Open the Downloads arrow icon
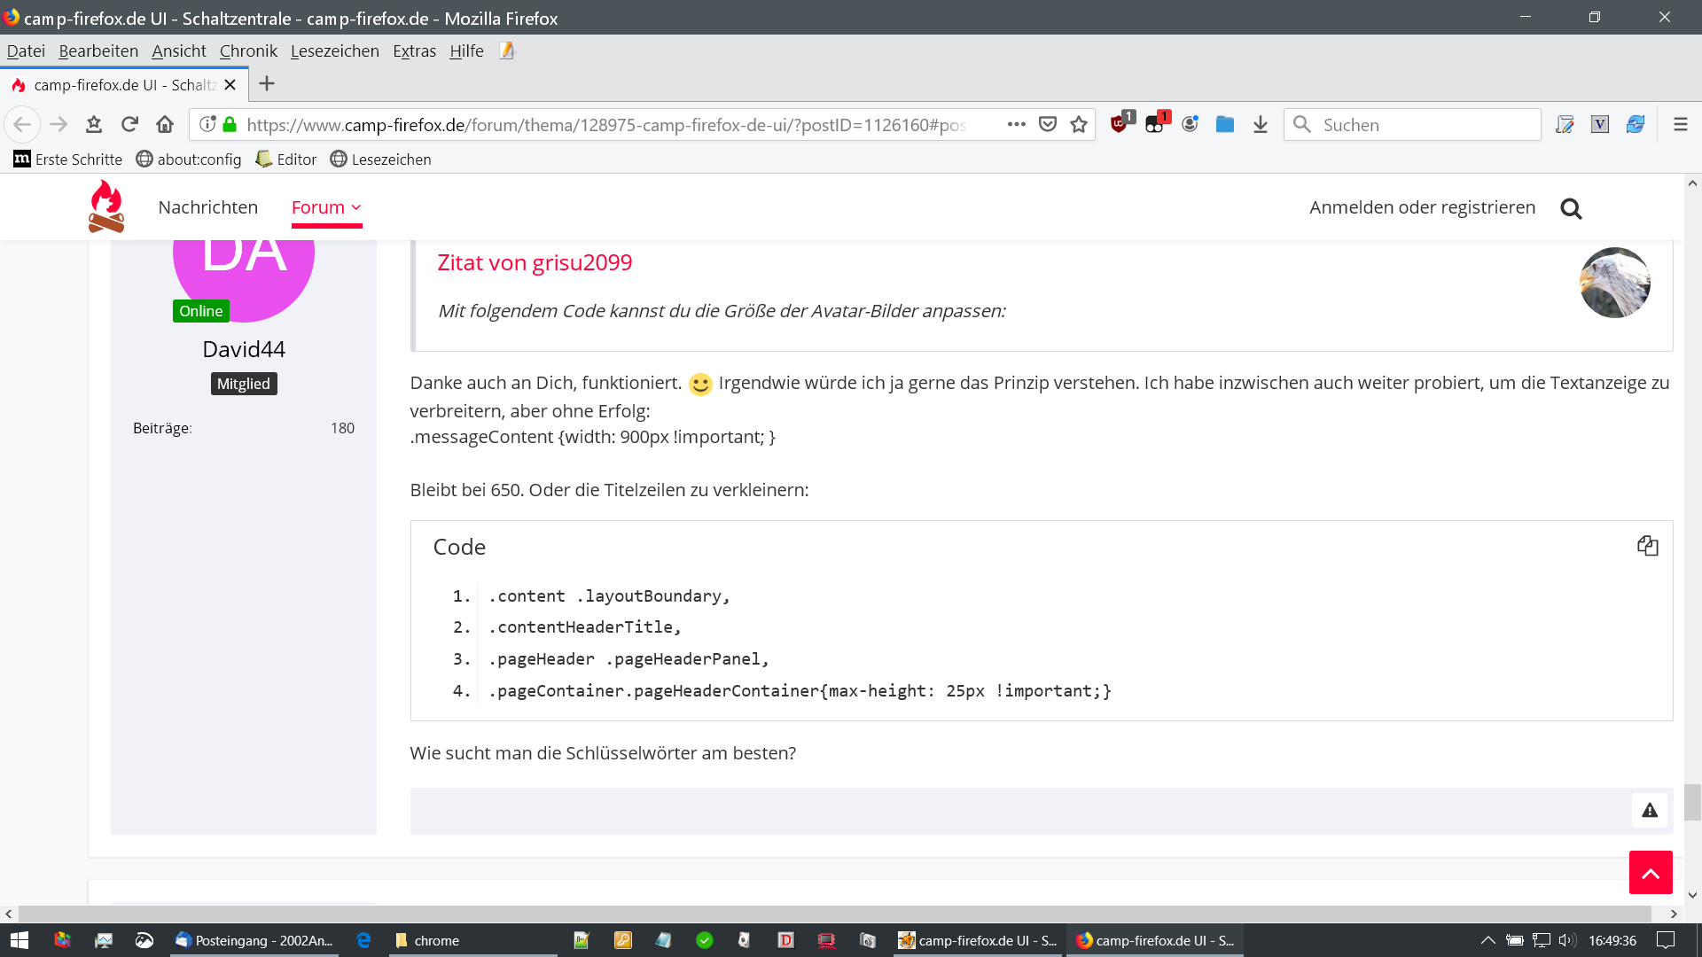The width and height of the screenshot is (1702, 957). 1260,124
